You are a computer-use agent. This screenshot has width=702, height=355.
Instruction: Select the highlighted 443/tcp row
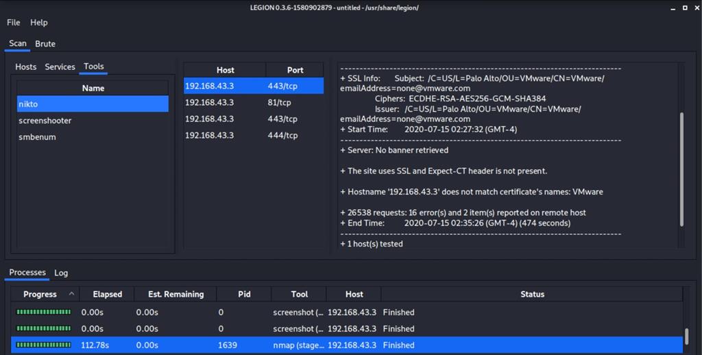coord(254,86)
